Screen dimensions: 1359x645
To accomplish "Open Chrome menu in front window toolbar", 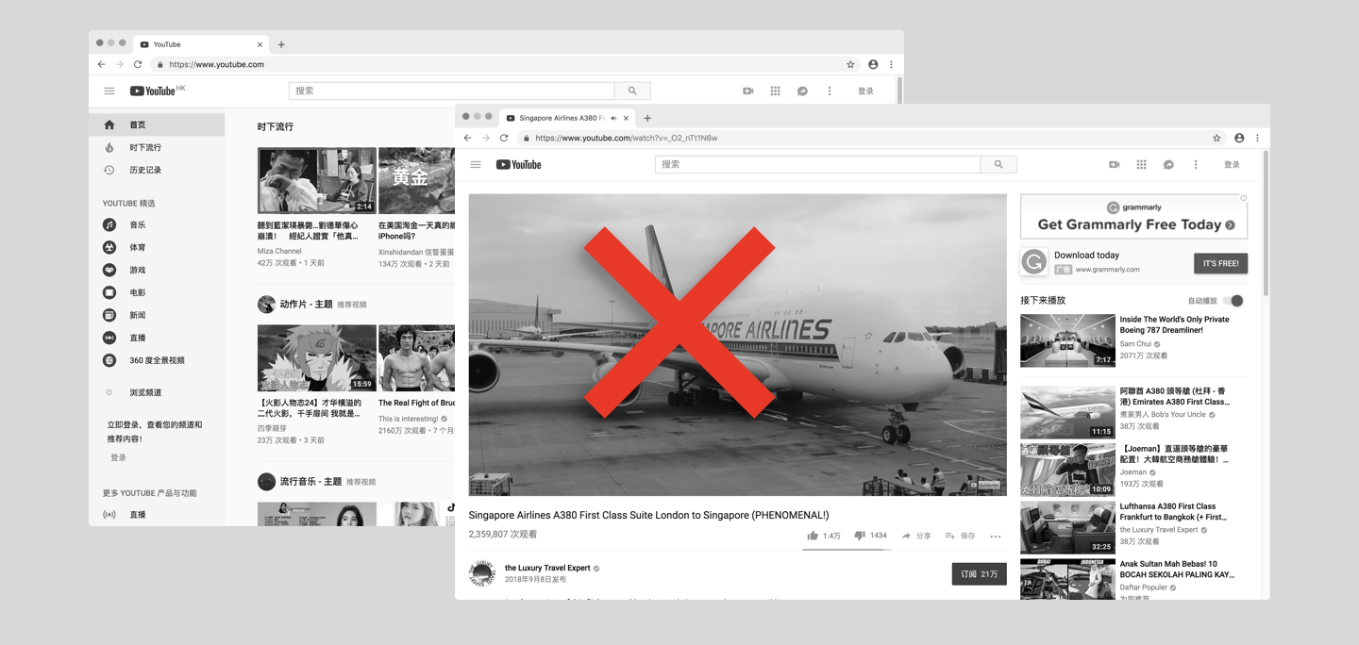I will [1257, 138].
